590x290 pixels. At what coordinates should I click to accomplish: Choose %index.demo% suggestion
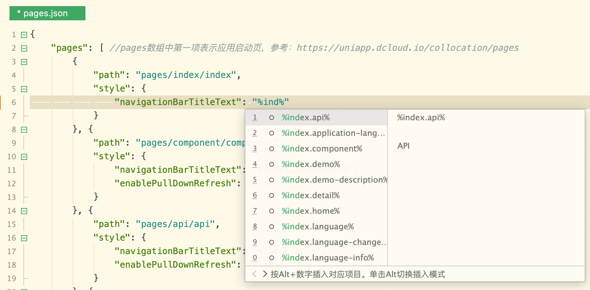click(x=316, y=164)
